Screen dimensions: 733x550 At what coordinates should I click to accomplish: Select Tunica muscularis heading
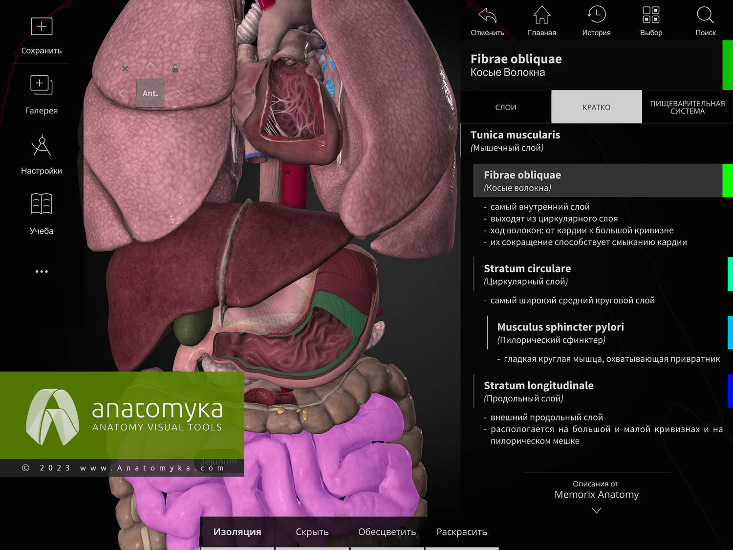coord(515,135)
